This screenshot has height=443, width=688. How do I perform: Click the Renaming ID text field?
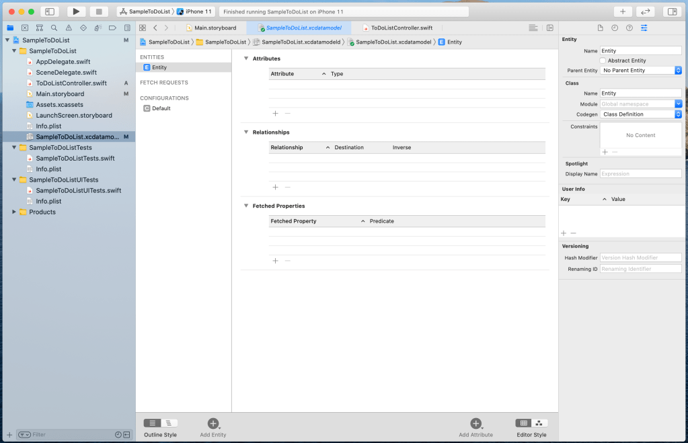(x=640, y=269)
